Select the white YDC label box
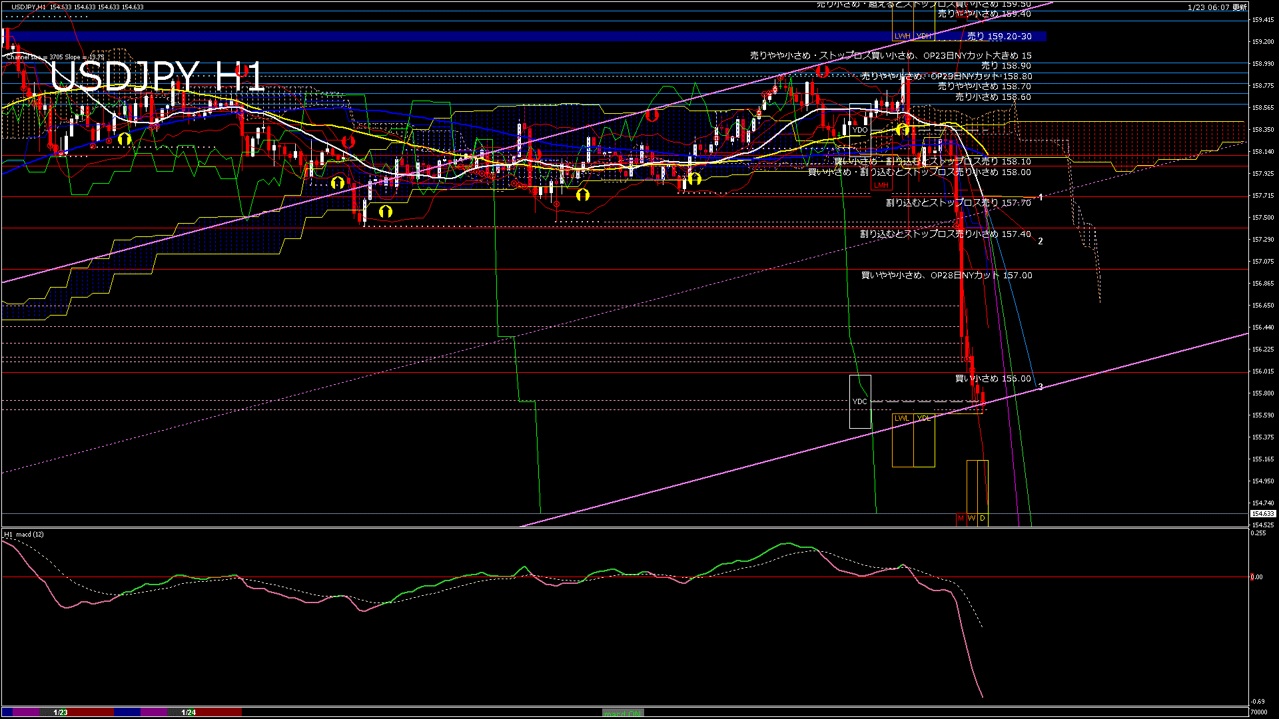Image resolution: width=1279 pixels, height=719 pixels. (x=860, y=401)
